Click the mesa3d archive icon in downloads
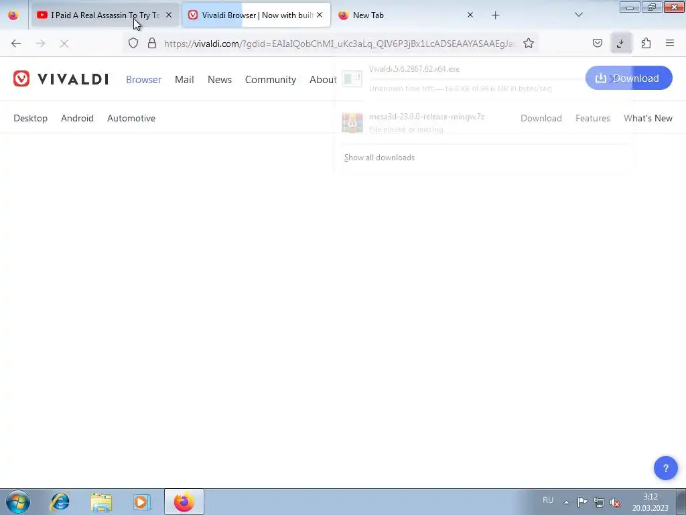This screenshot has width=686, height=515. pyautogui.click(x=352, y=123)
